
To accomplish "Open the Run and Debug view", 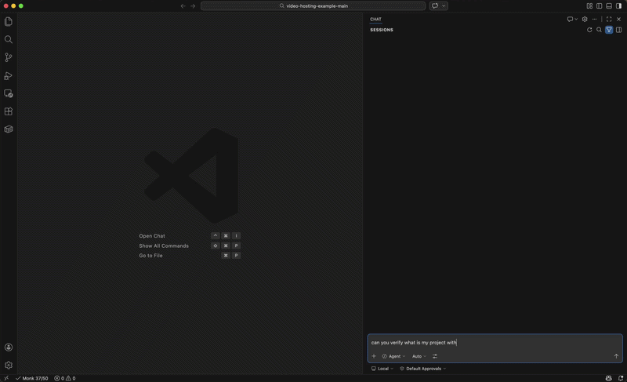I will point(9,75).
